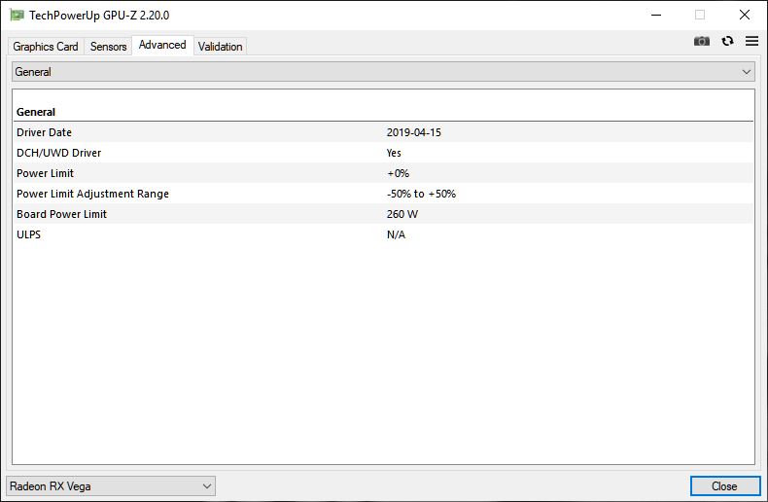Click the Yes value for DCH/UWD Driver

tap(394, 153)
